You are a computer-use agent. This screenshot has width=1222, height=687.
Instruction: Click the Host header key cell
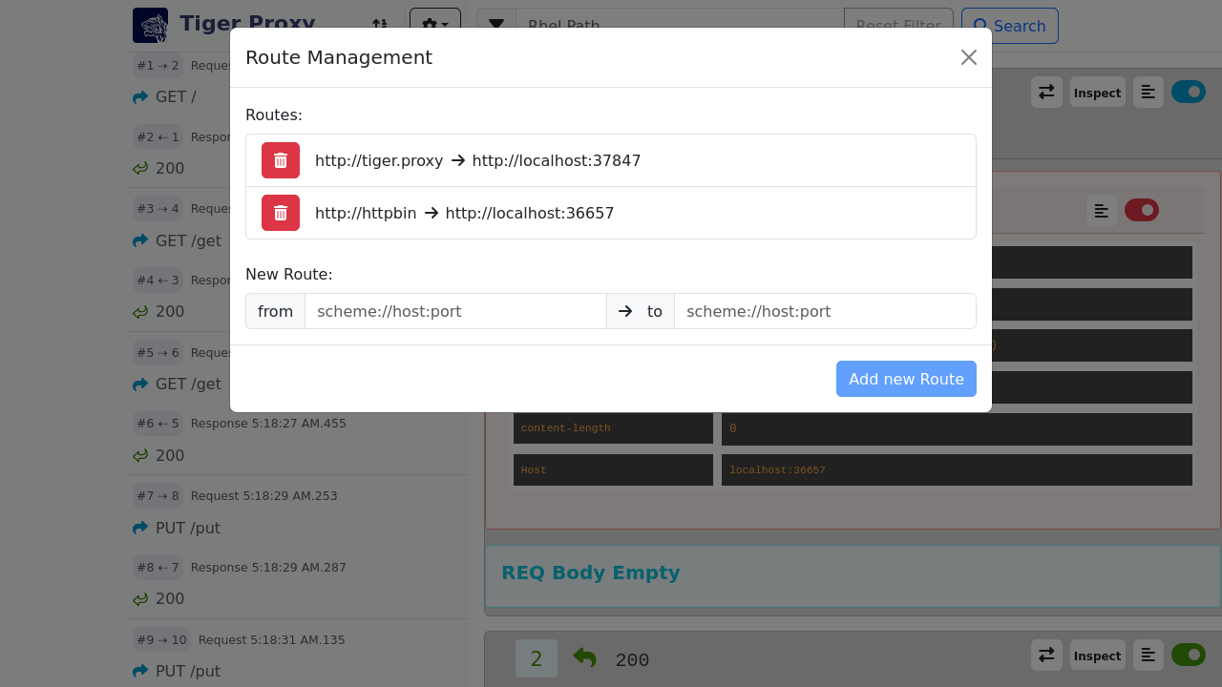613,470
